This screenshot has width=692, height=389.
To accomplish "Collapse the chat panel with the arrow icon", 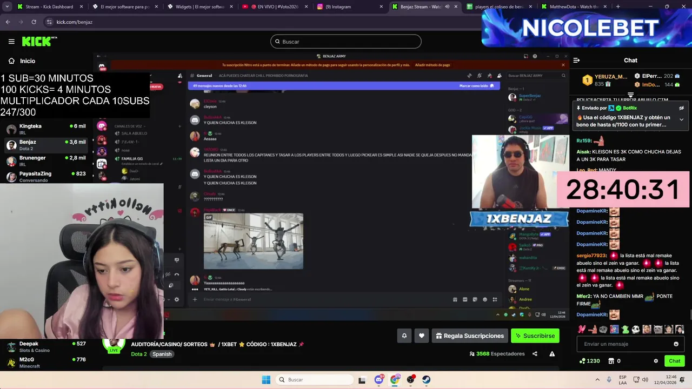I will (x=576, y=61).
